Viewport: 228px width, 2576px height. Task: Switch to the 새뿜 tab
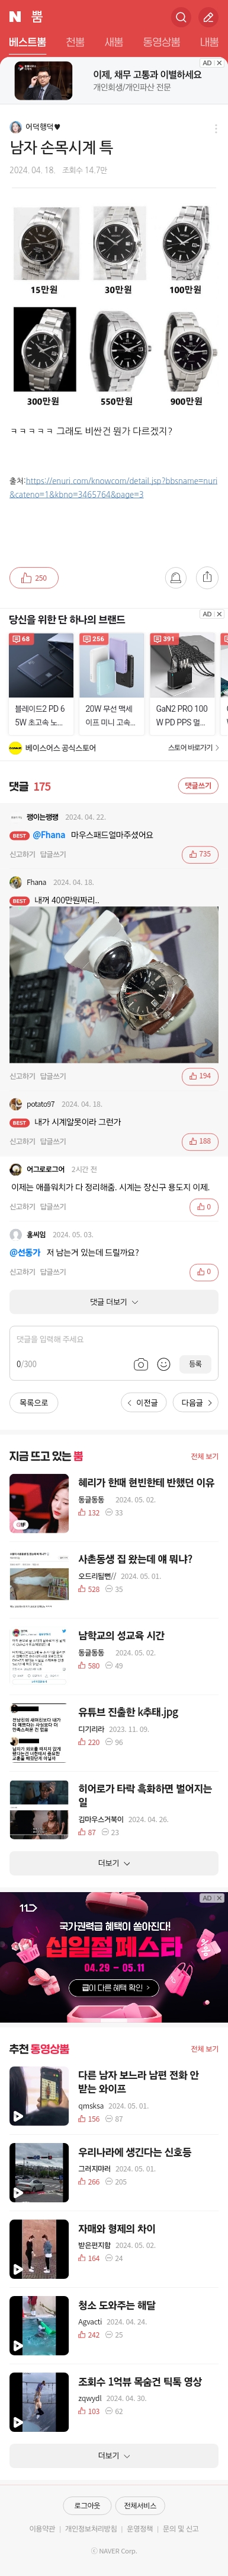pos(114,42)
